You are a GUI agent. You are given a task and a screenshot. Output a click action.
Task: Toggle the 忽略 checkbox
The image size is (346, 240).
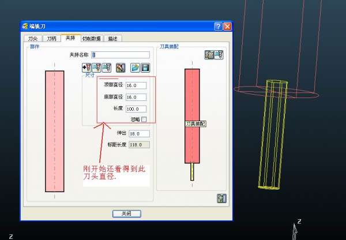pos(144,119)
